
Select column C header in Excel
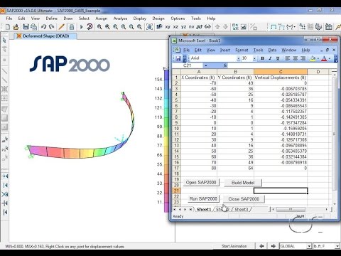pyautogui.click(x=281, y=72)
